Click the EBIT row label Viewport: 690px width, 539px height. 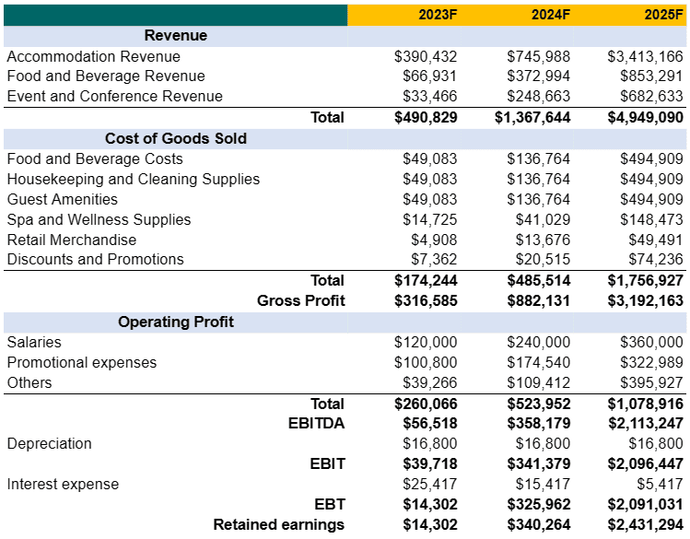coord(327,463)
